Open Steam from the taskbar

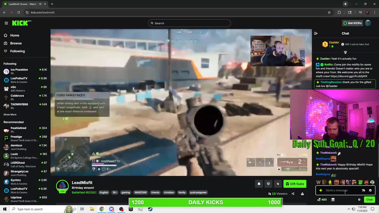150,209
